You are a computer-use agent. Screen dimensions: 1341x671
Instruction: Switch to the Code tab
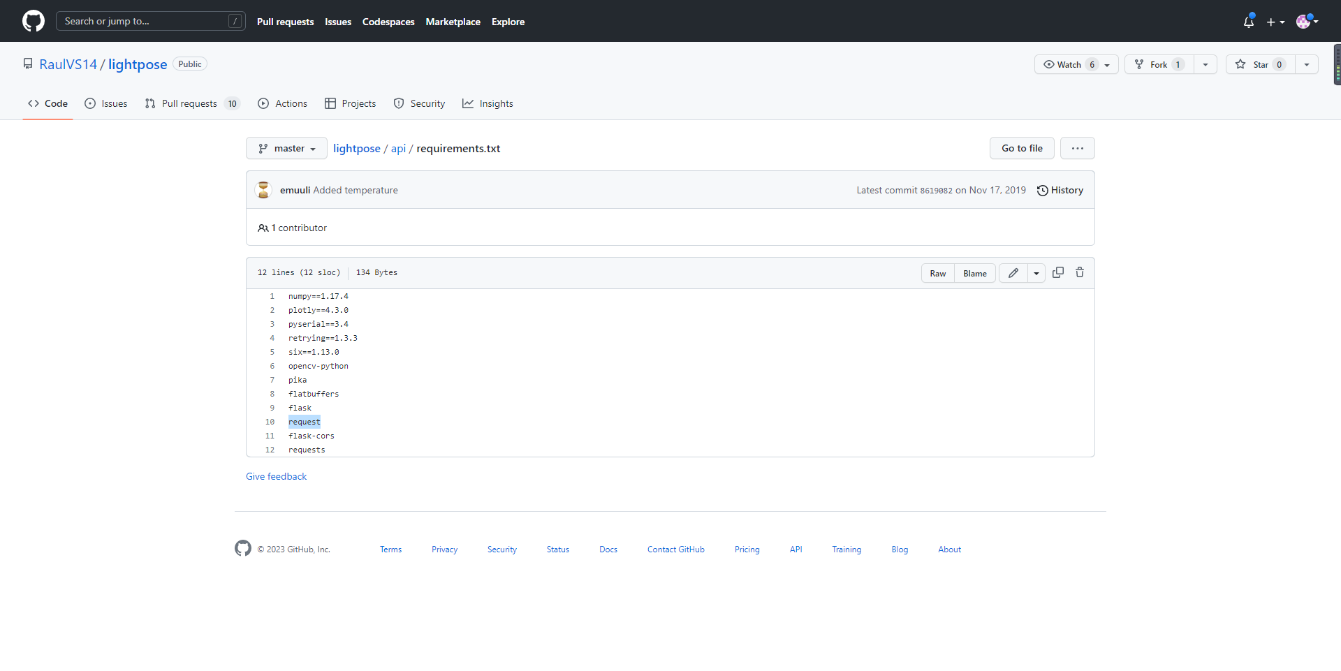pos(47,103)
